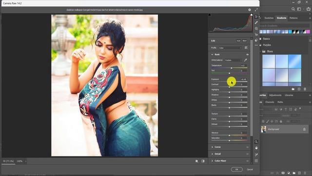
Task: Open the Profile dropdown
Action: click(x=230, y=48)
